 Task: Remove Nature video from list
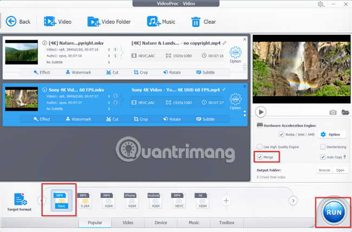click(245, 39)
